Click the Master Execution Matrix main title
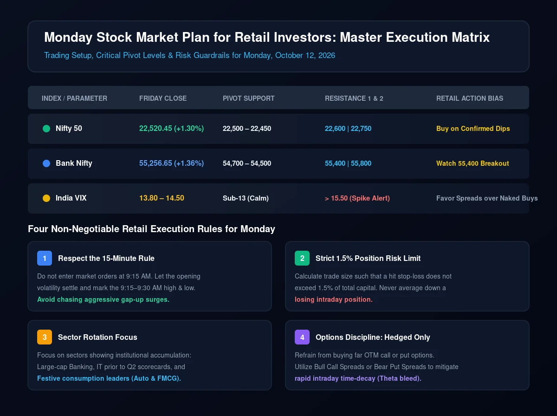The image size is (557, 416). (x=267, y=37)
